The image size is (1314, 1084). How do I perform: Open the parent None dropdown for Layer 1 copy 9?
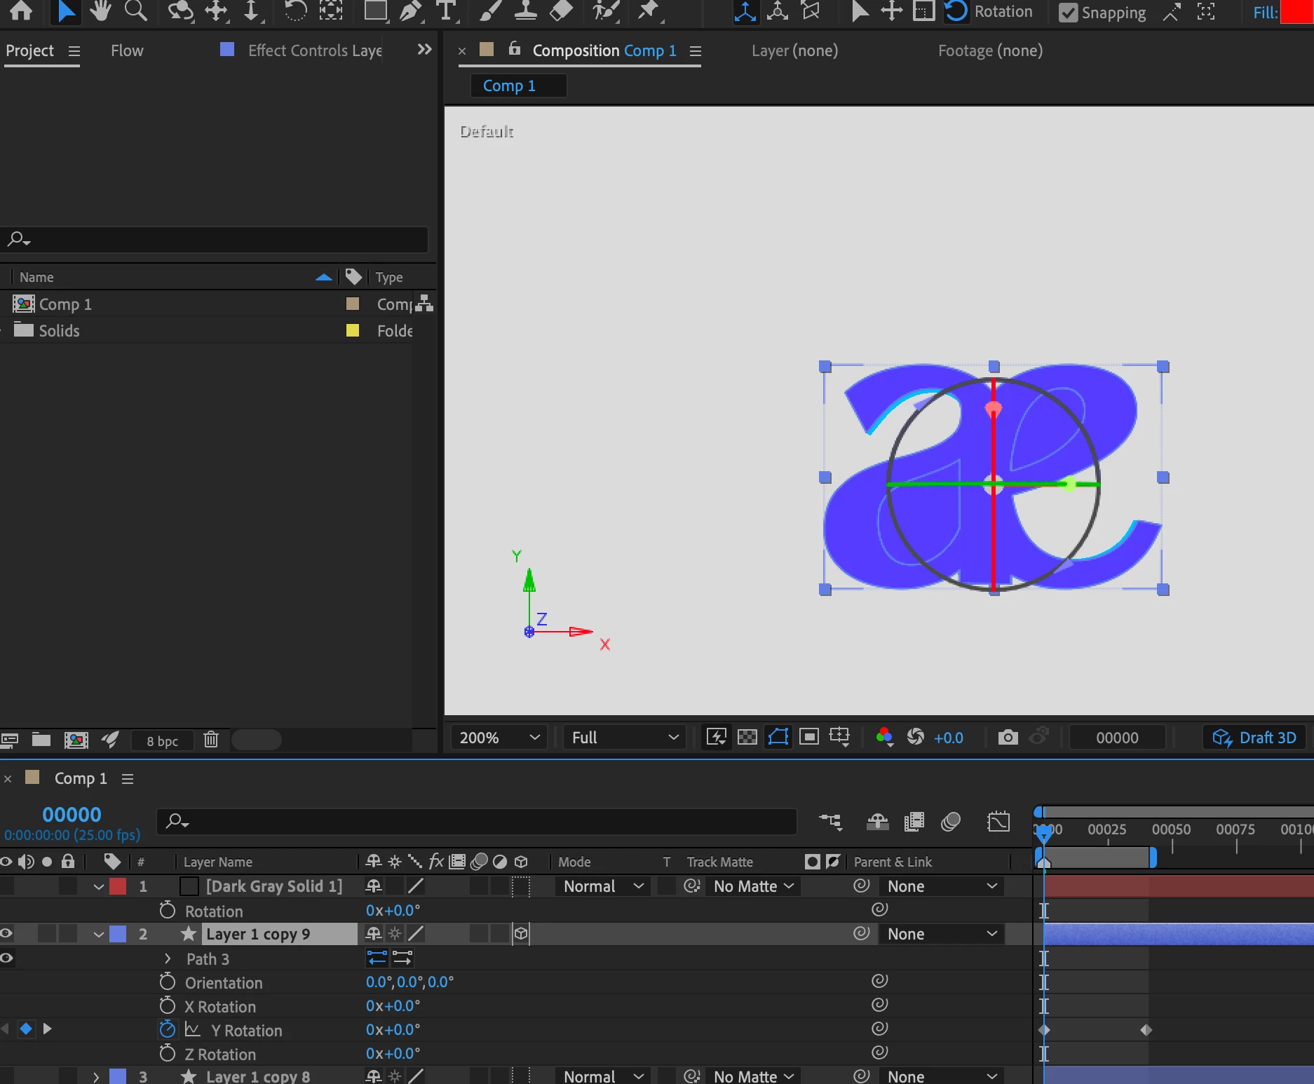click(x=942, y=934)
